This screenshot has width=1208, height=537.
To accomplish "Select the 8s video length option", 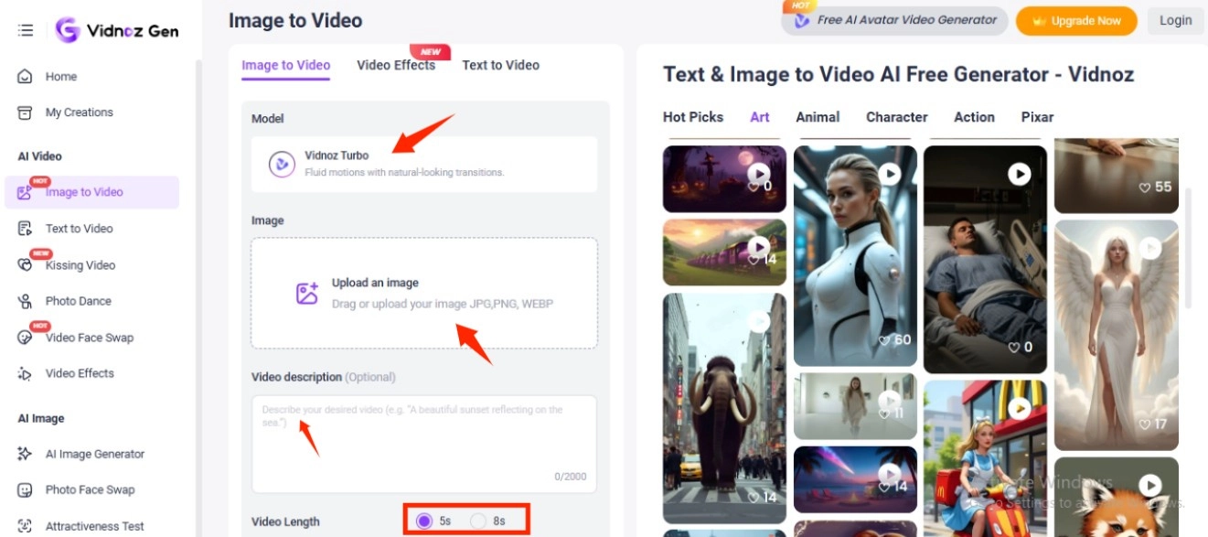I will [477, 520].
